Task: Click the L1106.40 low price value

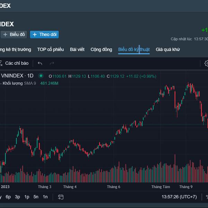Action: tap(96, 76)
